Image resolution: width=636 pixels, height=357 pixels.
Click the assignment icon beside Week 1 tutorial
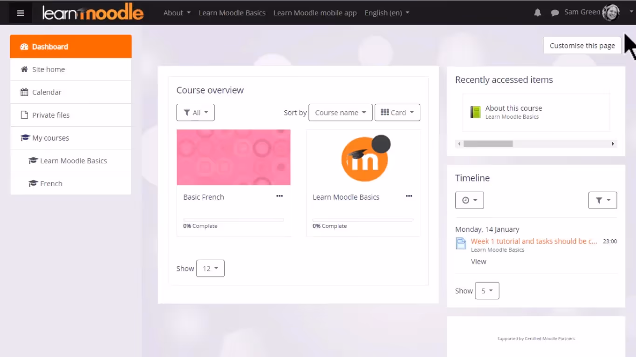click(461, 243)
